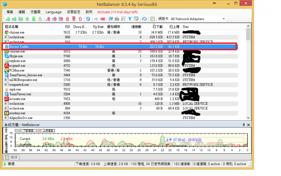Screen dimensions: 281x176
Task: Click the gray right-arrow toolbar icon
Action: tap(96, 19)
